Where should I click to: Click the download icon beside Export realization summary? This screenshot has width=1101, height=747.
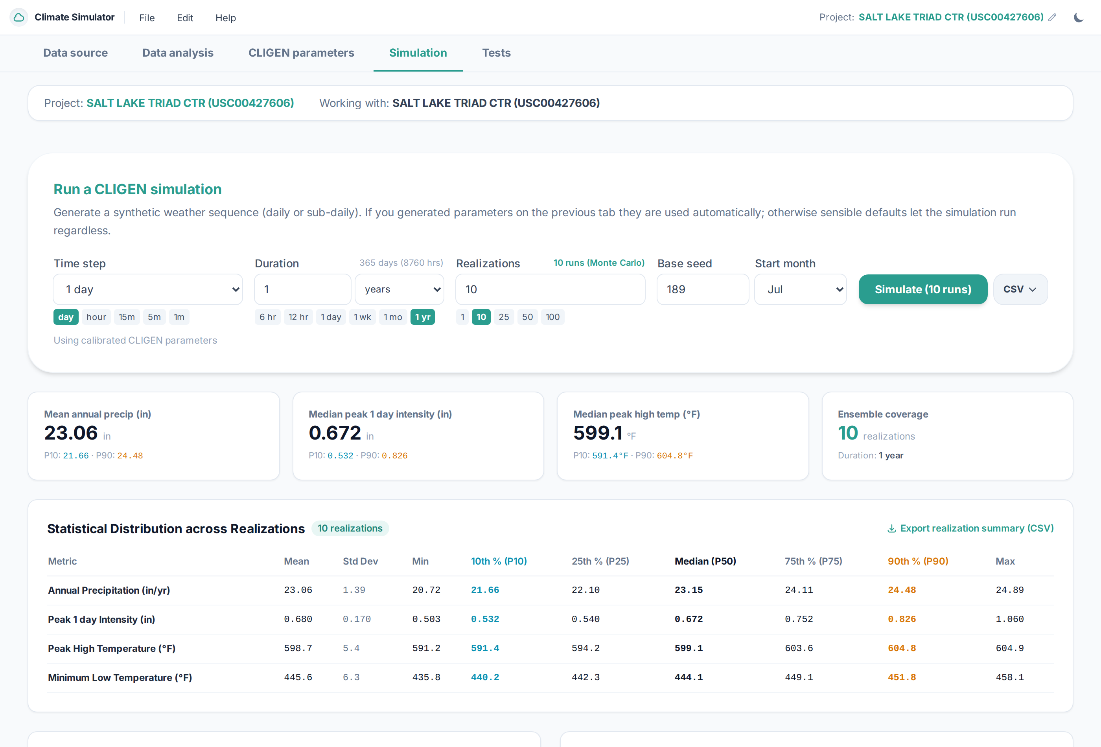pos(891,528)
